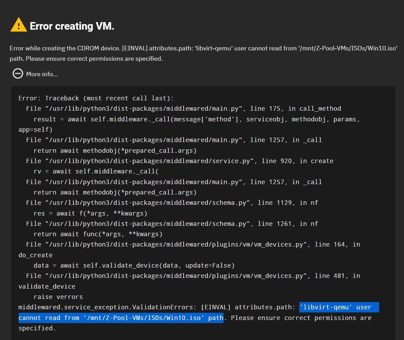This screenshot has width=404, height=340.
Task: Click the line 175 call_method traceback entry
Action: (x=183, y=109)
